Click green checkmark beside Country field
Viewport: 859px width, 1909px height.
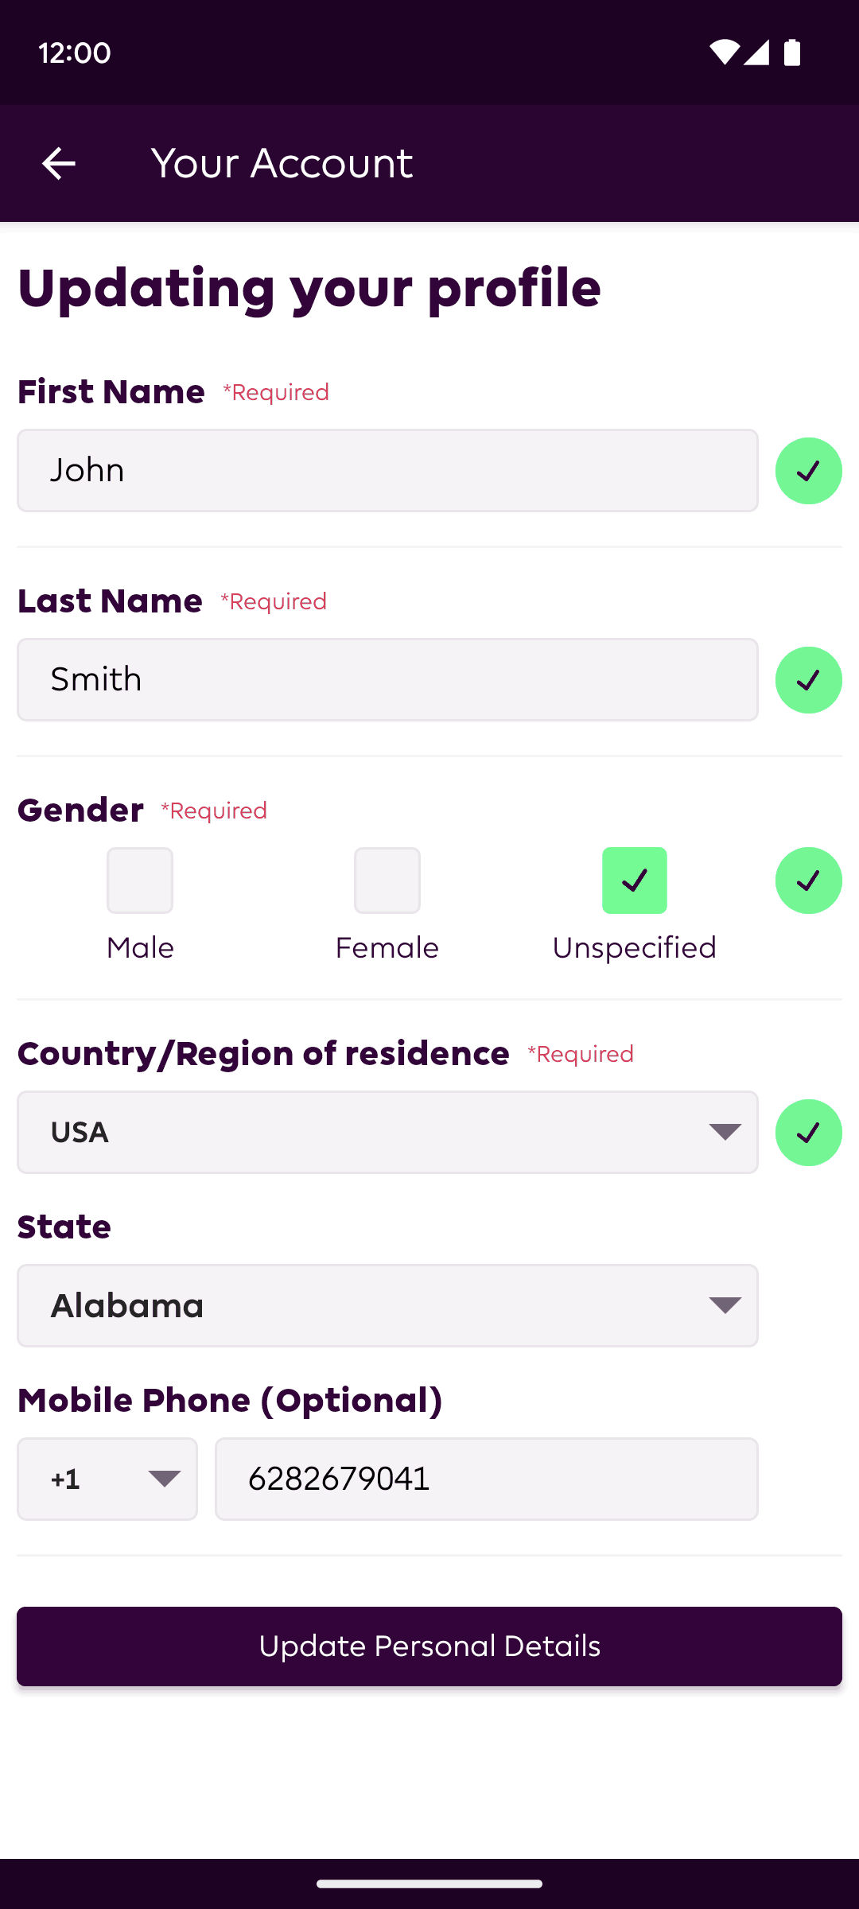click(809, 1133)
